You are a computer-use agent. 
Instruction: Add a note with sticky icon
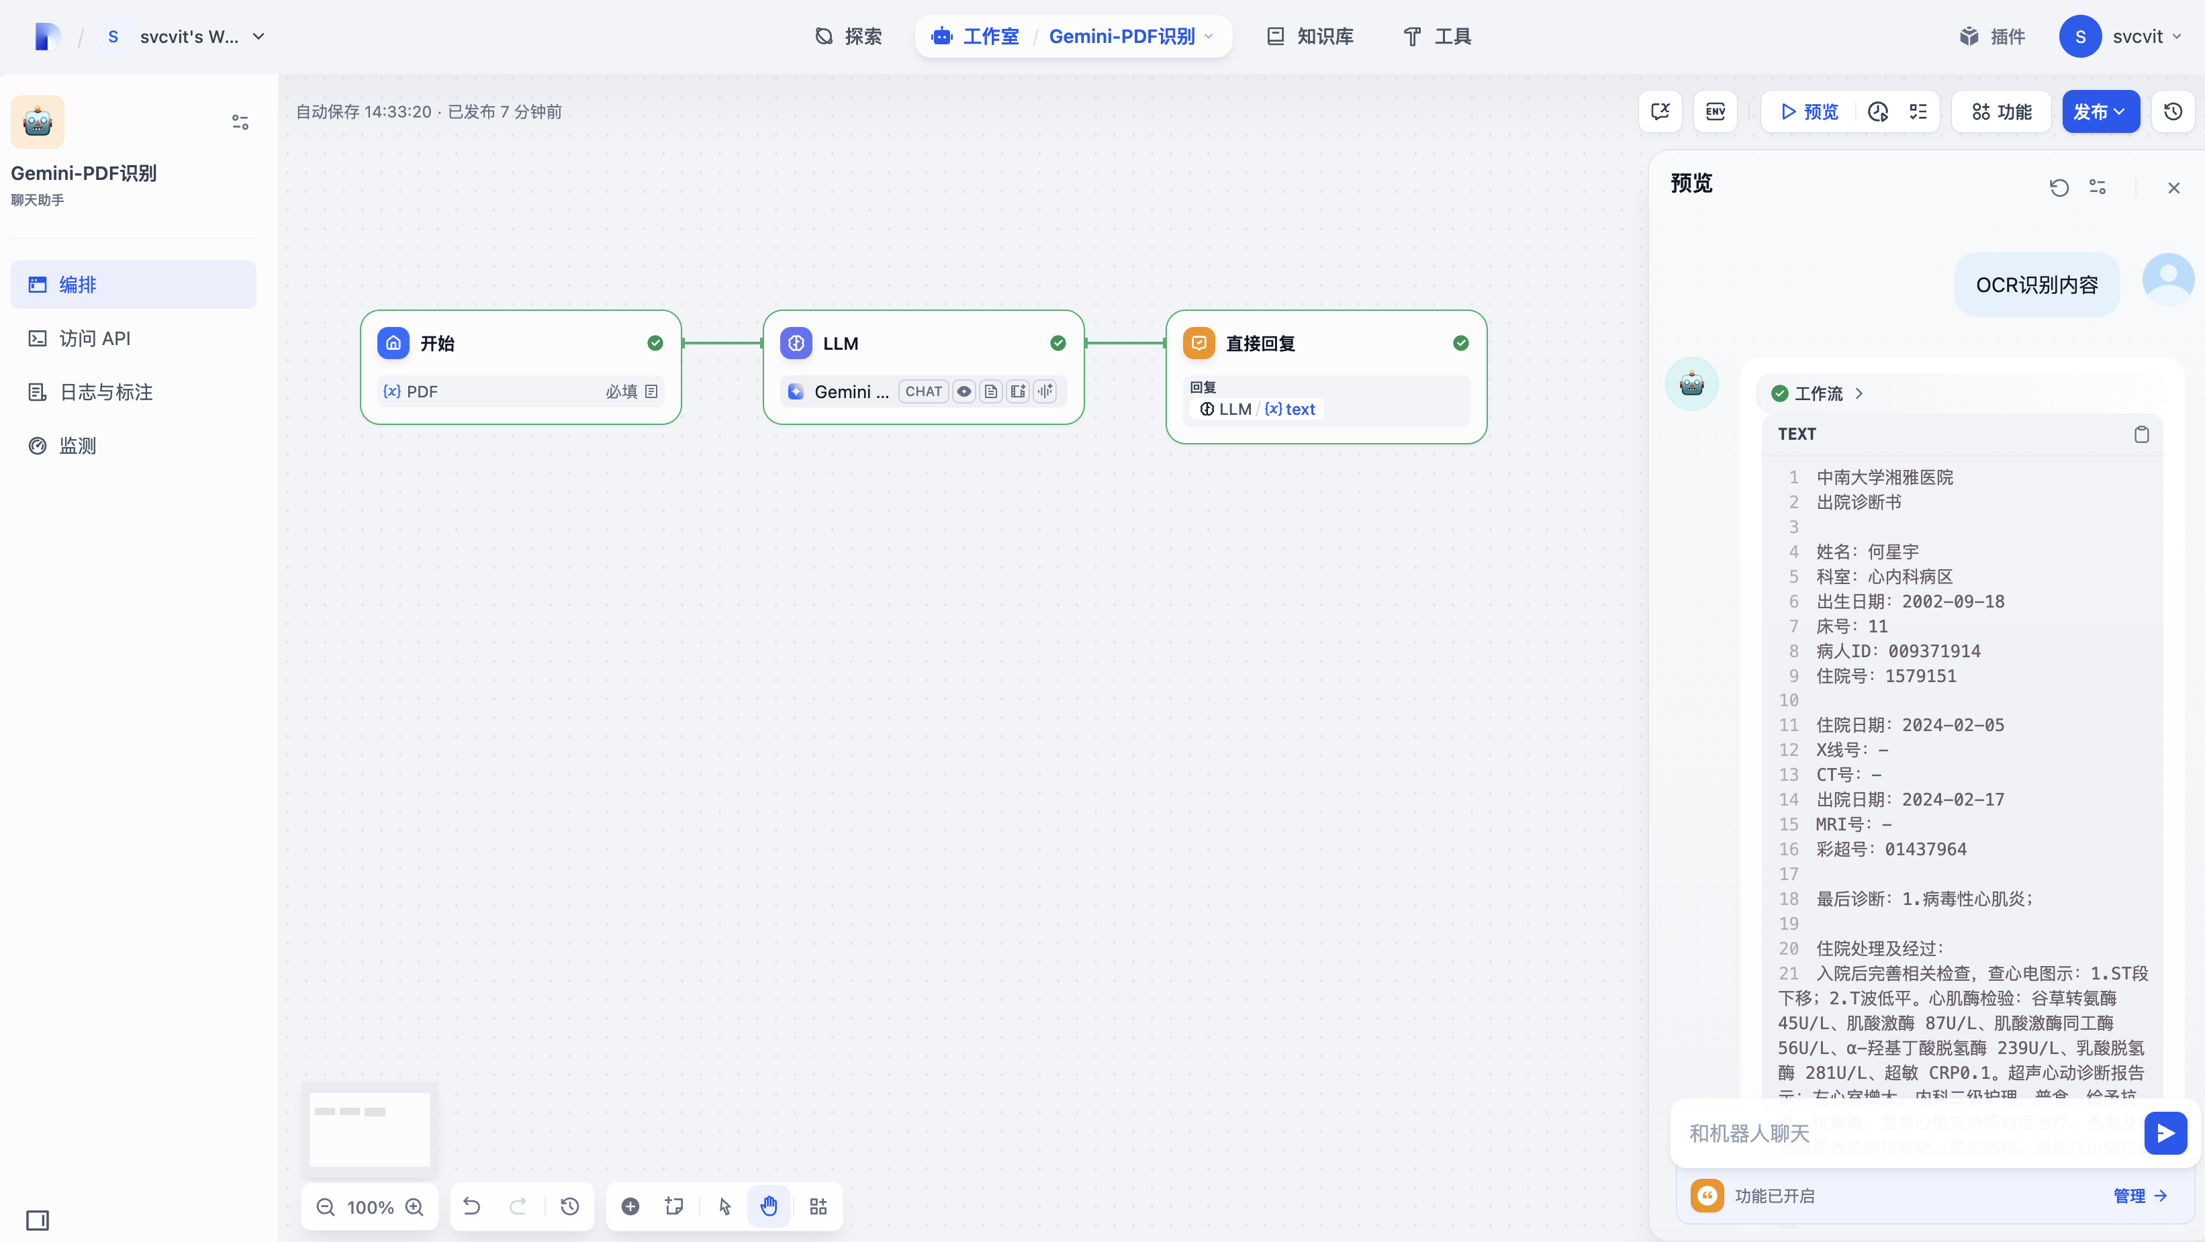[x=673, y=1206]
